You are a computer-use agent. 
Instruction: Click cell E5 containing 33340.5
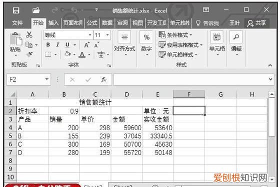[158, 136]
